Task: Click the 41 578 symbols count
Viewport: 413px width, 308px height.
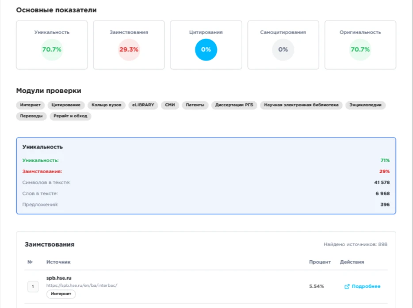Action: click(382, 183)
